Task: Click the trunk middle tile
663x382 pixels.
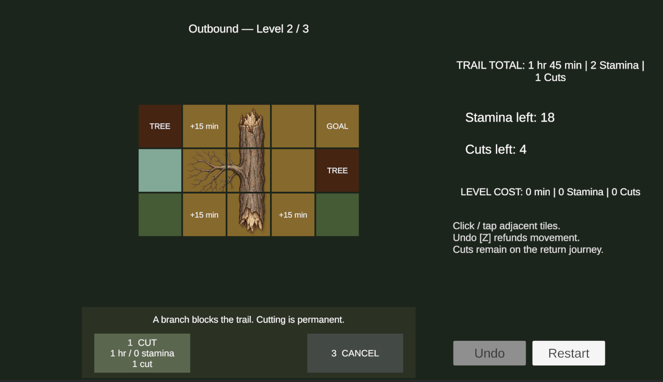Action: click(249, 171)
